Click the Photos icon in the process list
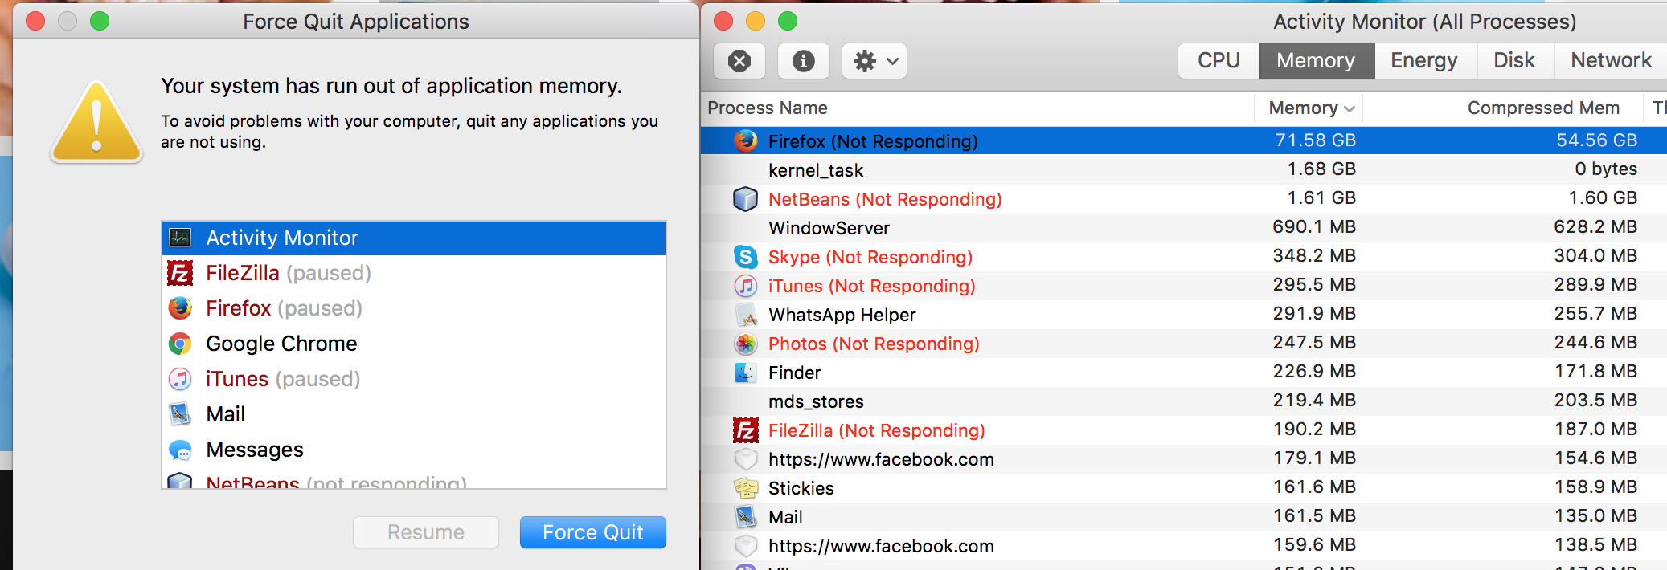Viewport: 1667px width, 570px height. pos(746,343)
